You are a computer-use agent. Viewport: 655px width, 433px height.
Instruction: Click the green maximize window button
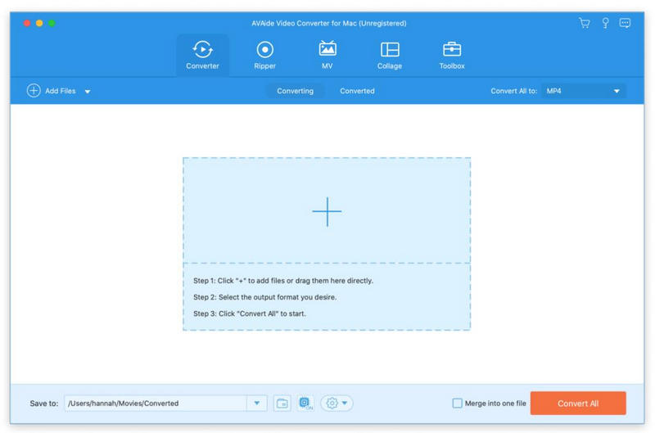52,23
